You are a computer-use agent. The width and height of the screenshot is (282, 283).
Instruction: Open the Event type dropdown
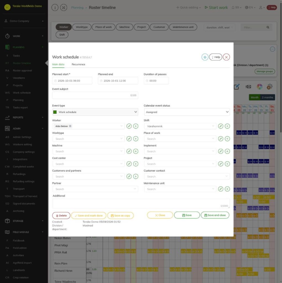click(x=95, y=112)
